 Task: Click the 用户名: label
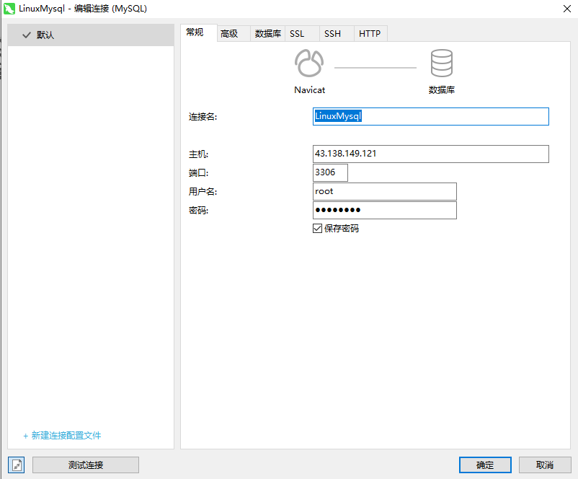pyautogui.click(x=203, y=192)
